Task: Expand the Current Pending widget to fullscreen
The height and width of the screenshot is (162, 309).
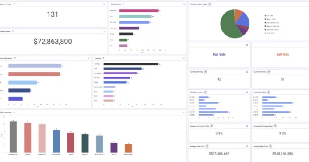Action: tap(105, 4)
